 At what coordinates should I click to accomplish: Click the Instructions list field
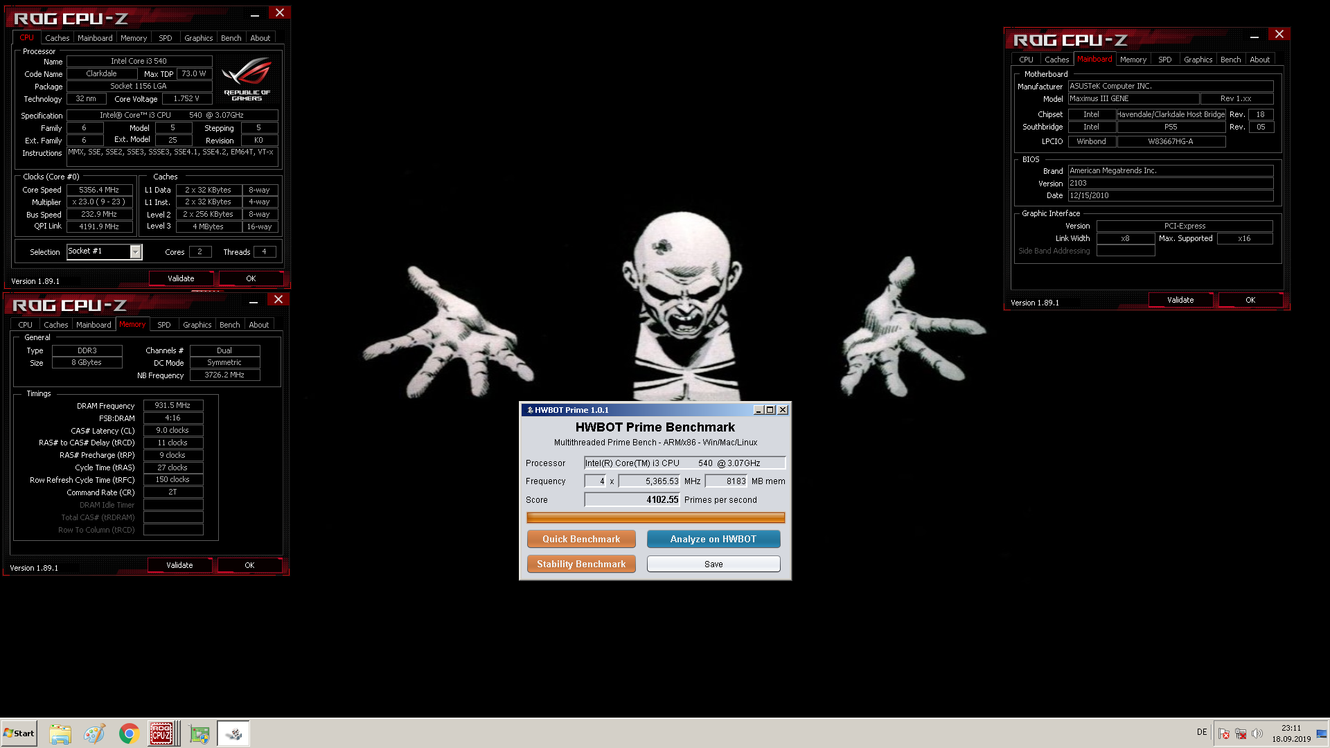(x=172, y=157)
